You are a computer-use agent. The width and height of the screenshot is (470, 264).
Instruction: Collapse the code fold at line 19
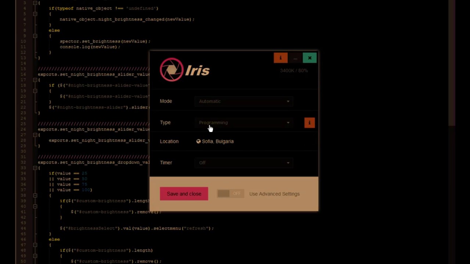pyautogui.click(x=35, y=91)
